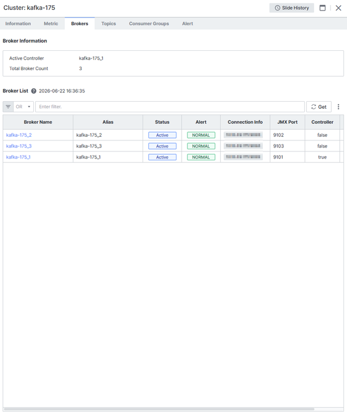Open Slide History

(x=292, y=8)
